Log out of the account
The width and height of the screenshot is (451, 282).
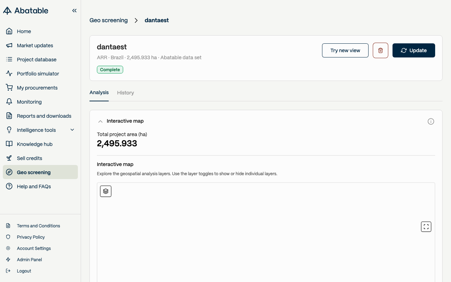coord(24,271)
